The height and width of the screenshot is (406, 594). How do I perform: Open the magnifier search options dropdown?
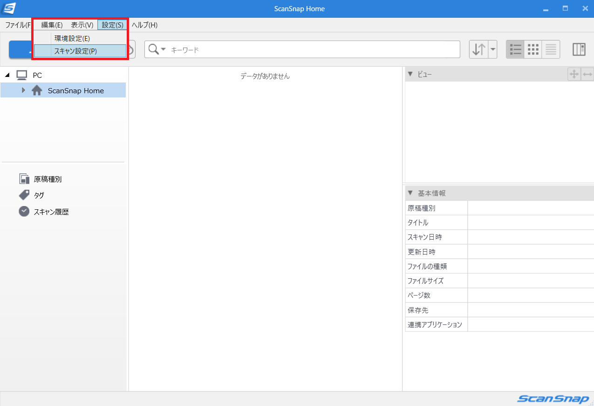[x=157, y=49]
